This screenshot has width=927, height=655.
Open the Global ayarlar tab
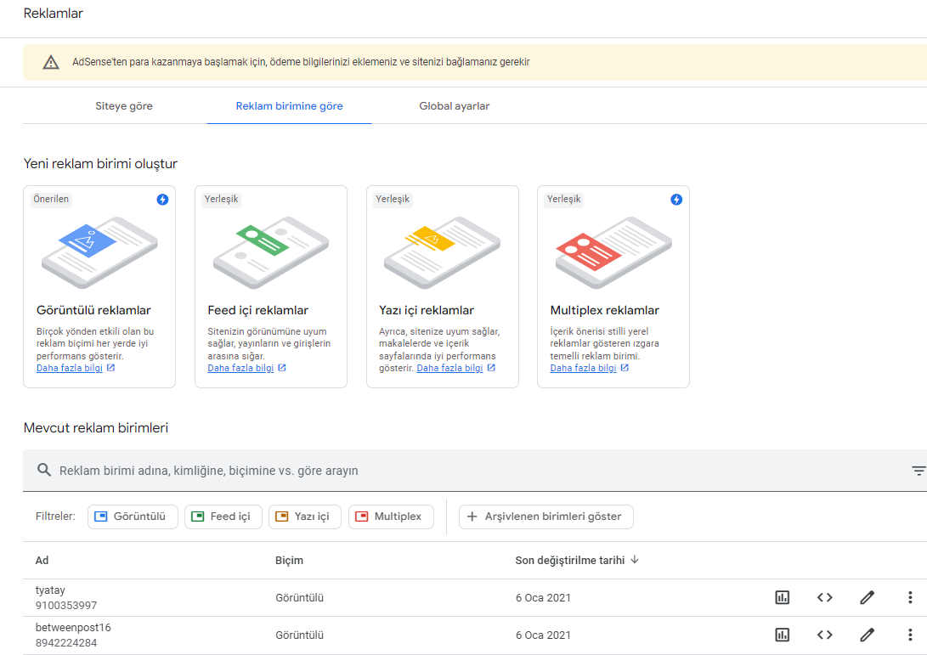click(x=454, y=106)
